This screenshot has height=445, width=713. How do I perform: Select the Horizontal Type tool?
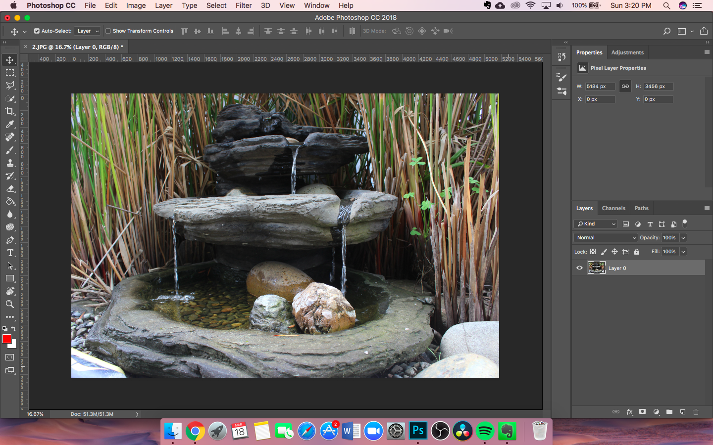(10, 253)
